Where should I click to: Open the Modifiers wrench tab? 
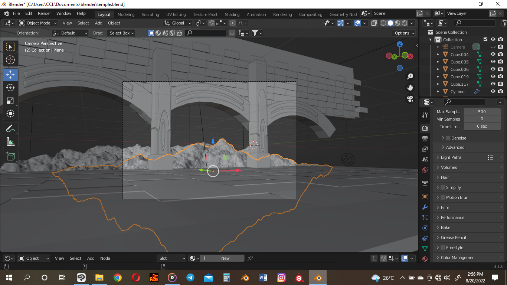pos(425,207)
